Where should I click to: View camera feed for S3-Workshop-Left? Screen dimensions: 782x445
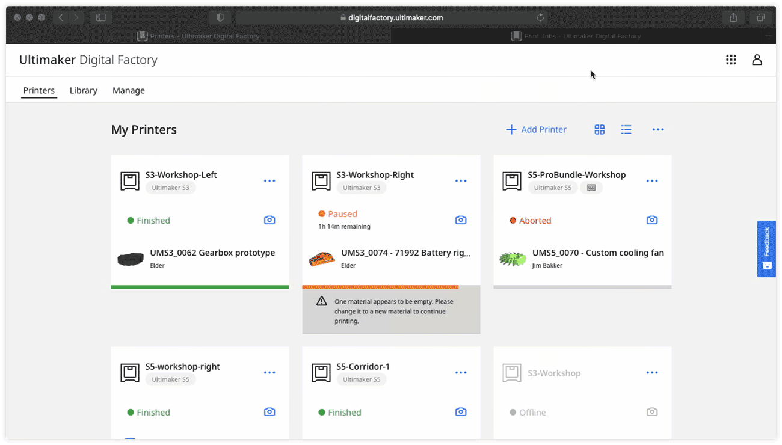269,220
